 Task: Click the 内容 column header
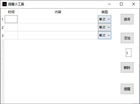pyautogui.click(x=58, y=12)
